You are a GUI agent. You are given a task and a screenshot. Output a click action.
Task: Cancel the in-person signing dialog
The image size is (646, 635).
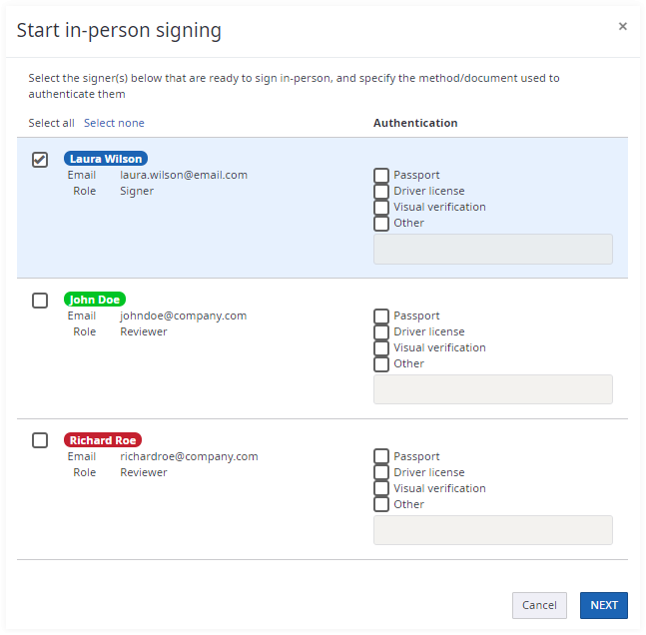coord(539,605)
